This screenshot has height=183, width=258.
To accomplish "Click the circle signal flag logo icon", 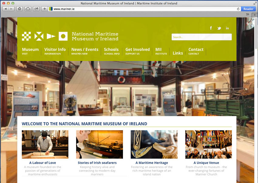I will click(63, 36).
